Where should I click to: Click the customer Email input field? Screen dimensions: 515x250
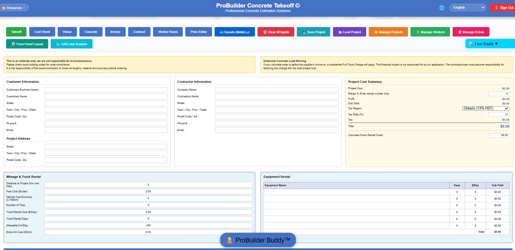tap(106, 130)
